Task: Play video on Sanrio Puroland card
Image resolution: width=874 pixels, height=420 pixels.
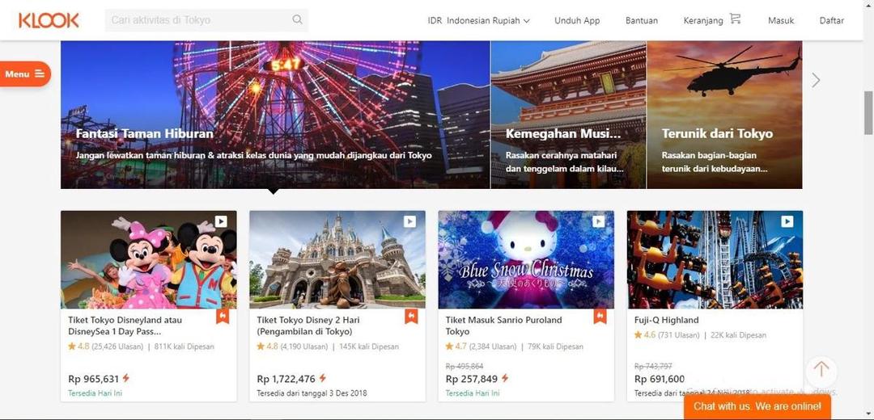Action: pos(598,221)
